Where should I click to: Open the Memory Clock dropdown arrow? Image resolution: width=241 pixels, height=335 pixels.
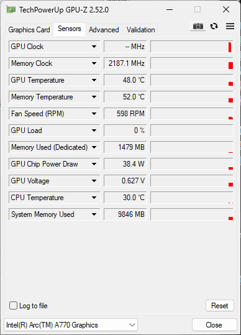[x=94, y=63]
